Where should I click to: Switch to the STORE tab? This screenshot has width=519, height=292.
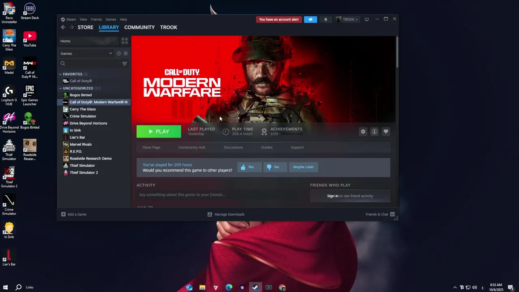point(86,27)
